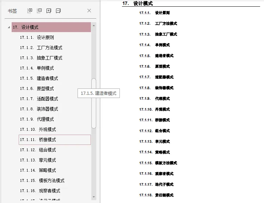264x203 pixels.
Task: Open bookmark 17.1.2. 工厂方法模式
Action: tap(41, 48)
